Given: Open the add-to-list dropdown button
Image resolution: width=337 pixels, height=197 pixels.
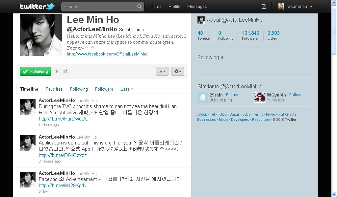Looking at the screenshot, I should pyautogui.click(x=162, y=71).
